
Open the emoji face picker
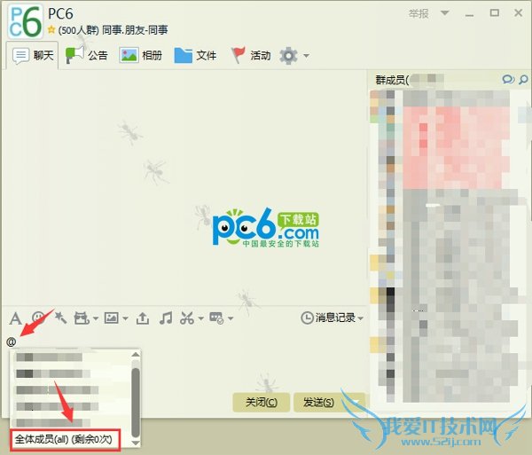point(38,318)
